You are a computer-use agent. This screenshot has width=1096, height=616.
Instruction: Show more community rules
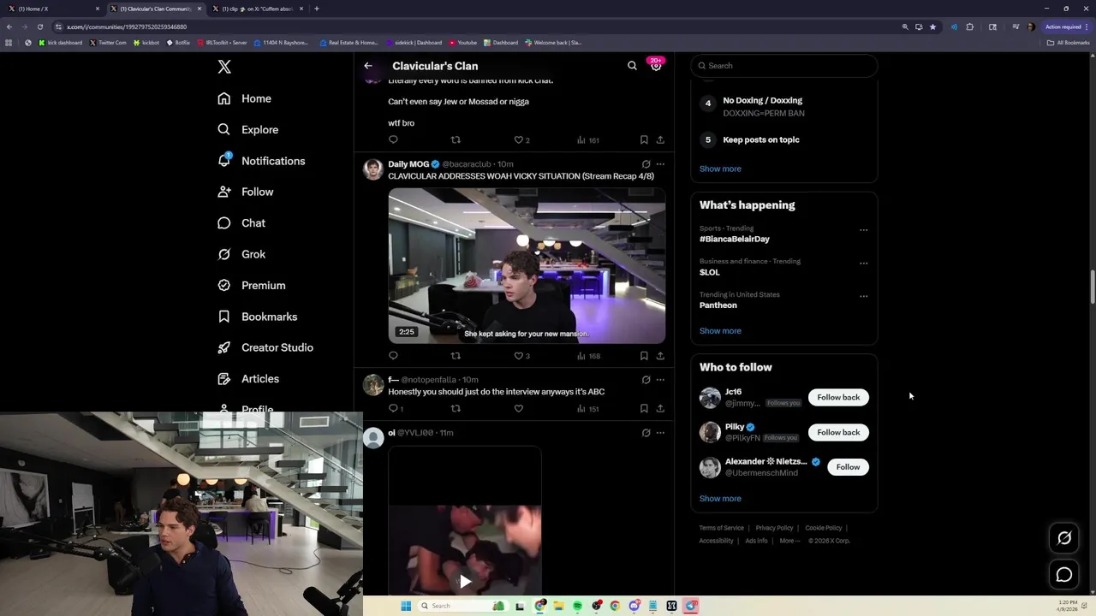click(720, 169)
